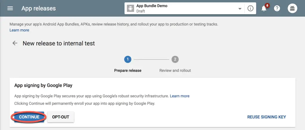Click the App Bundle Demo app icon
This screenshot has width=305, height=130.
pyautogui.click(x=130, y=9)
